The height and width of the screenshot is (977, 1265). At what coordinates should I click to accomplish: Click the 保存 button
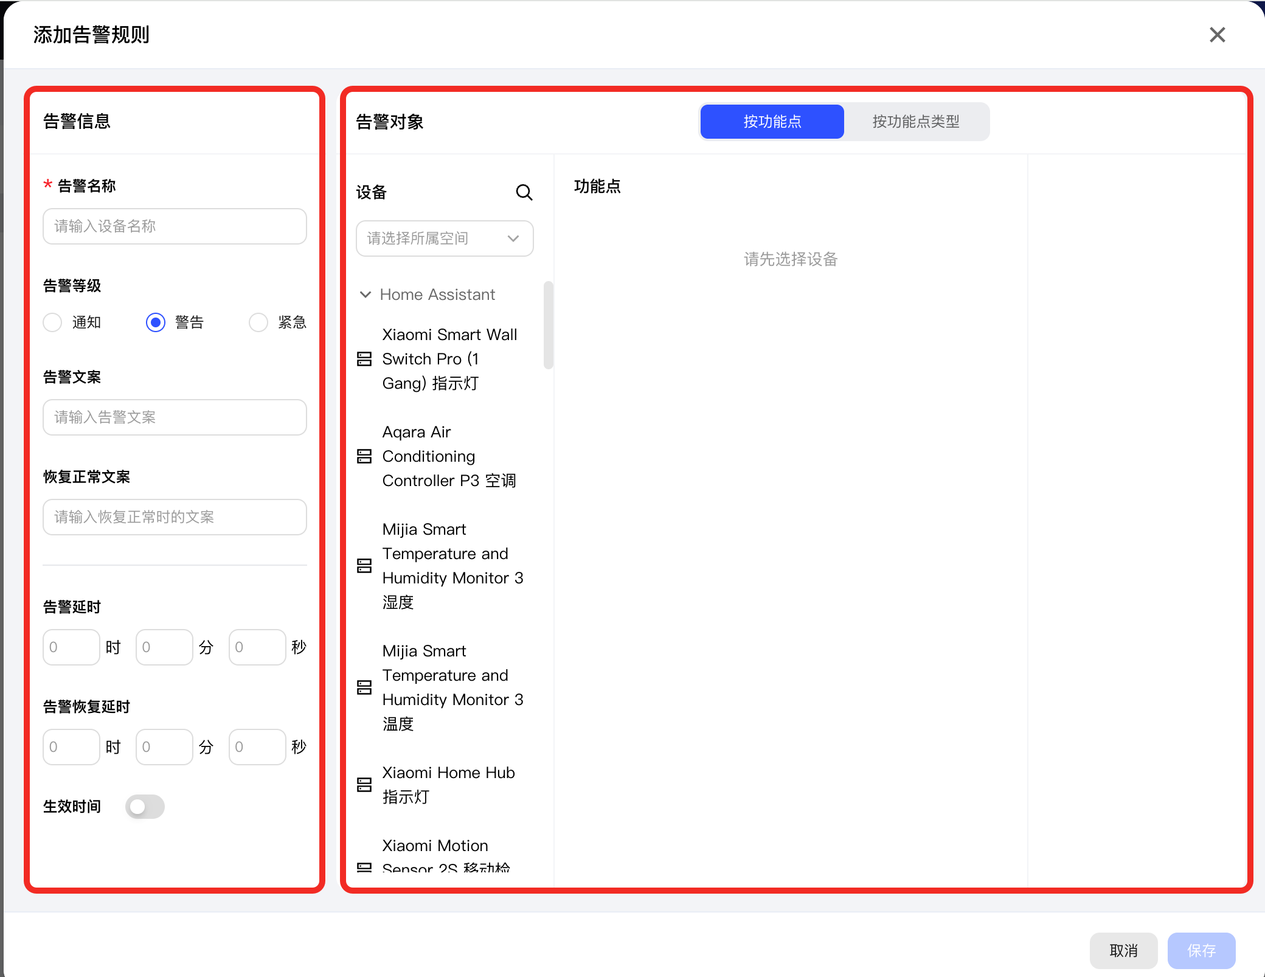click(1201, 950)
